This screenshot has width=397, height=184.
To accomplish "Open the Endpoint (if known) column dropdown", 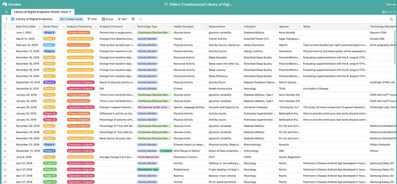I will (133, 27).
